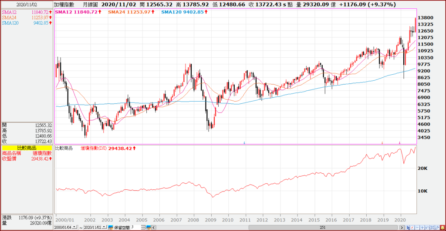
Task: Click the SMA120 label in left panel
Action: tap(10, 23)
